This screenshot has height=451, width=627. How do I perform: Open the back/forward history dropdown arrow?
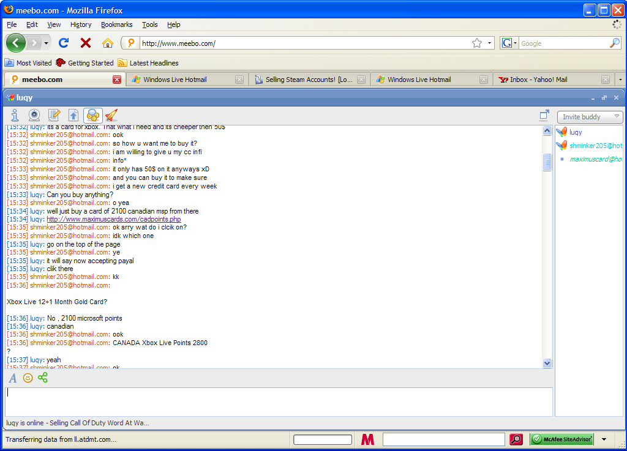[47, 43]
